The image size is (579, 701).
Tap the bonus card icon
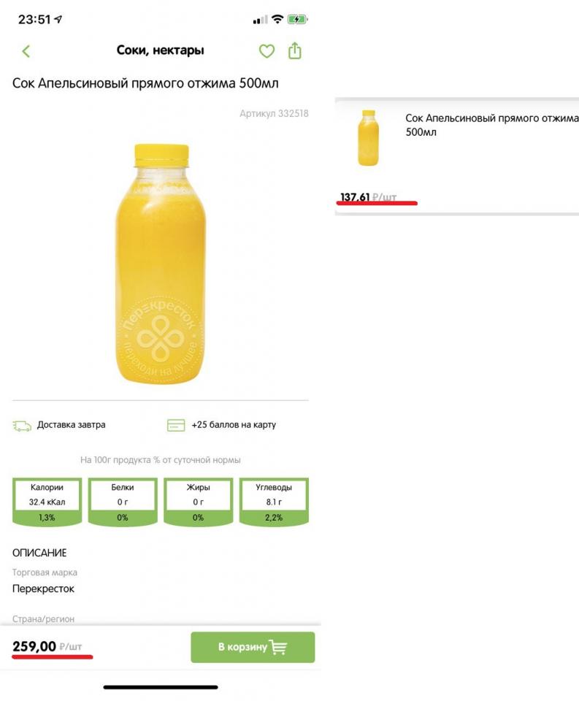[x=176, y=425]
